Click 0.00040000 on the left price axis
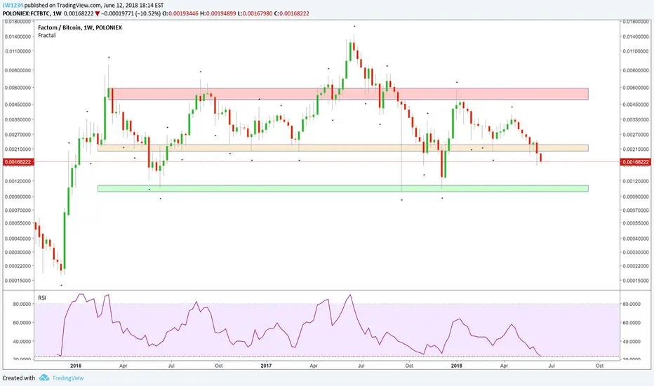Image resolution: width=654 pixels, height=386 pixels. [x=18, y=239]
